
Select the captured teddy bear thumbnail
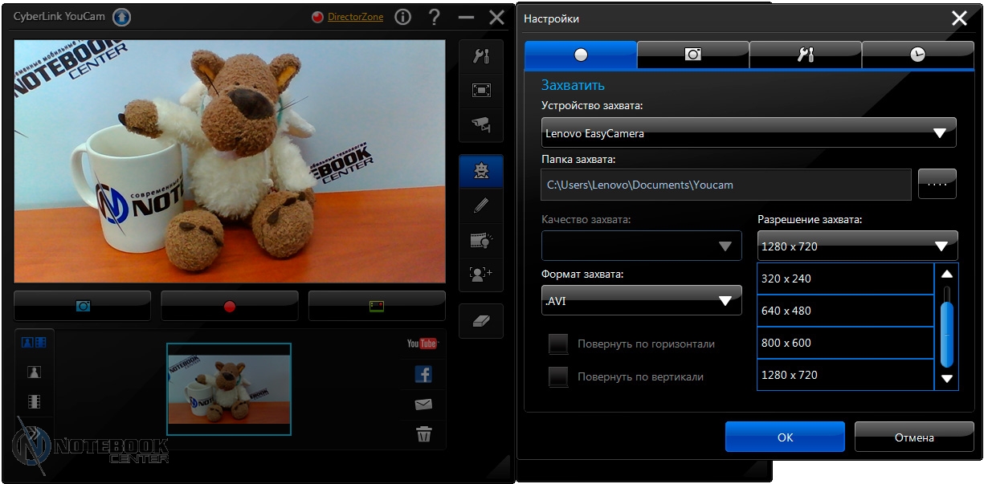(x=229, y=389)
